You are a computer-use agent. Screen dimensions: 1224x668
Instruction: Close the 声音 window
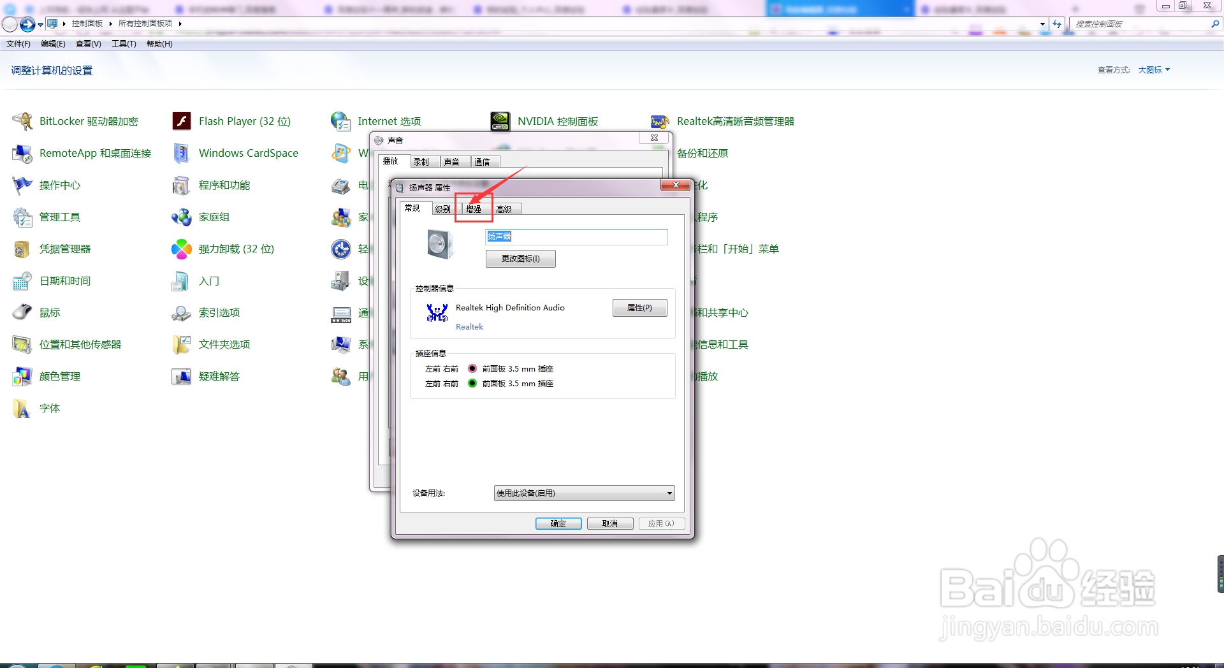[x=654, y=138]
